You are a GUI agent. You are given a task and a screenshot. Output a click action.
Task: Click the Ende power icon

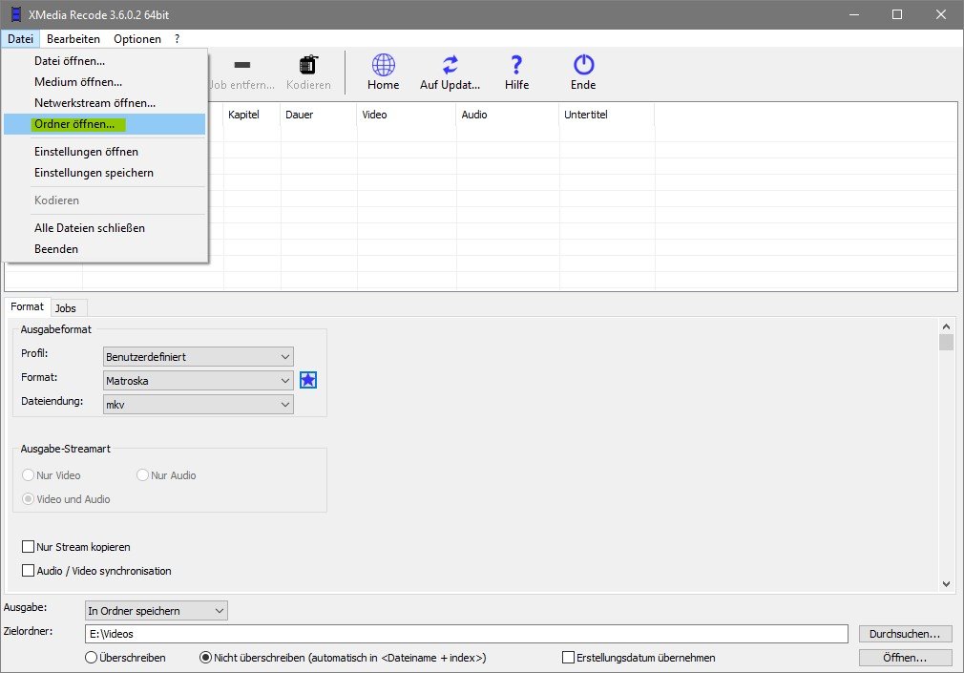[583, 65]
